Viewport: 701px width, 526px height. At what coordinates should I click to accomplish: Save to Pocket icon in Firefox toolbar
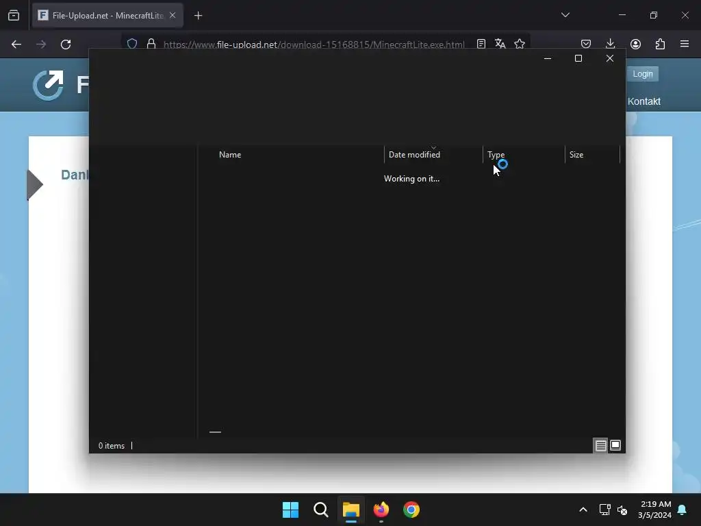pos(586,44)
